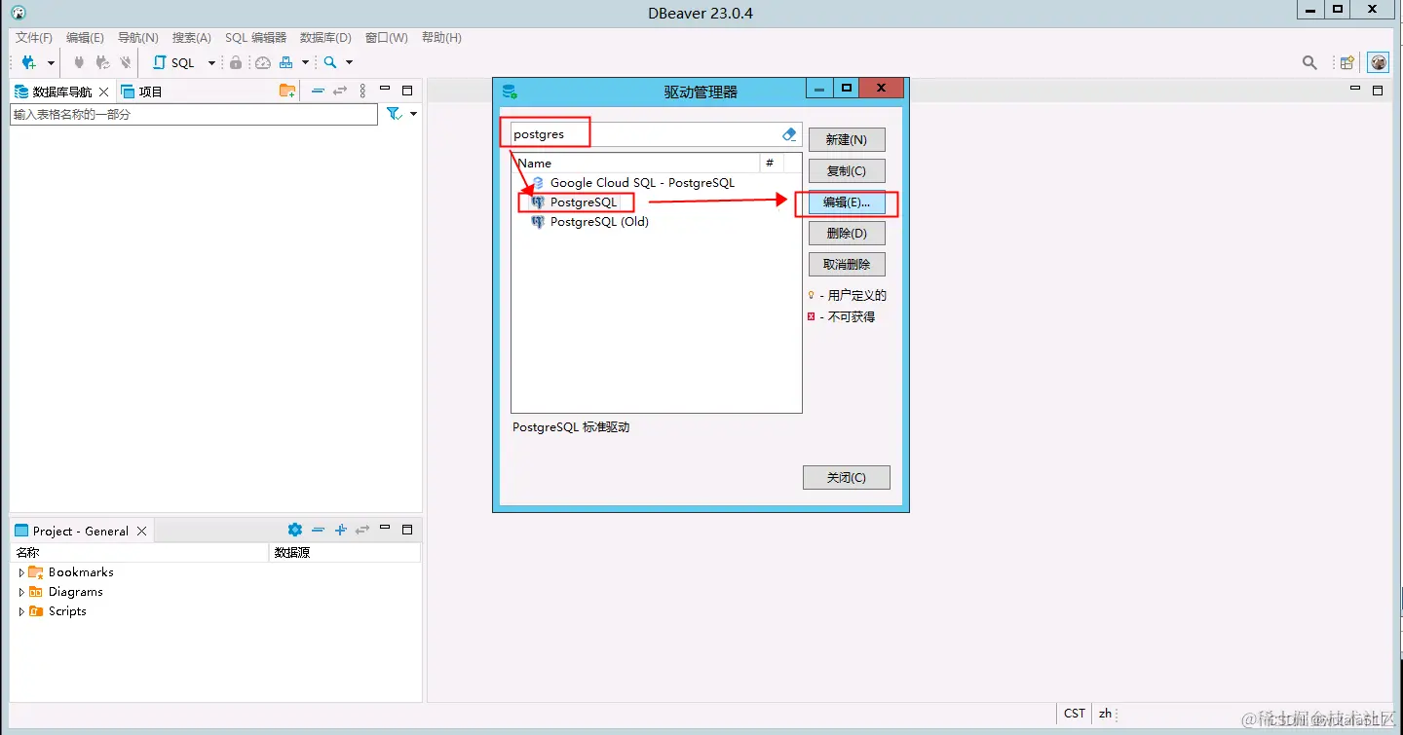This screenshot has height=735, width=1403.
Task: Expand the Scripts folder
Action: (21, 611)
